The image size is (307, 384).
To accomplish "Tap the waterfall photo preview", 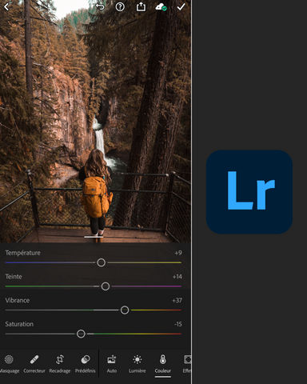I will [95, 122].
